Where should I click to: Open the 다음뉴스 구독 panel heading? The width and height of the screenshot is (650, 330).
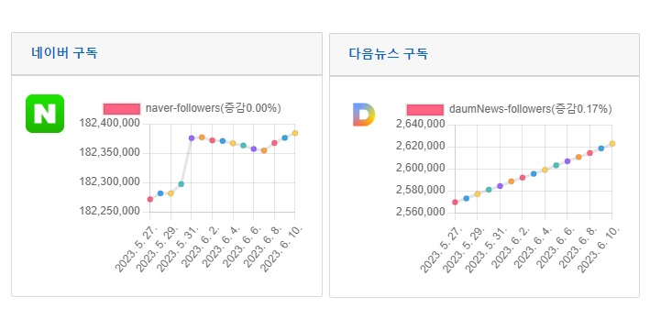coord(388,54)
